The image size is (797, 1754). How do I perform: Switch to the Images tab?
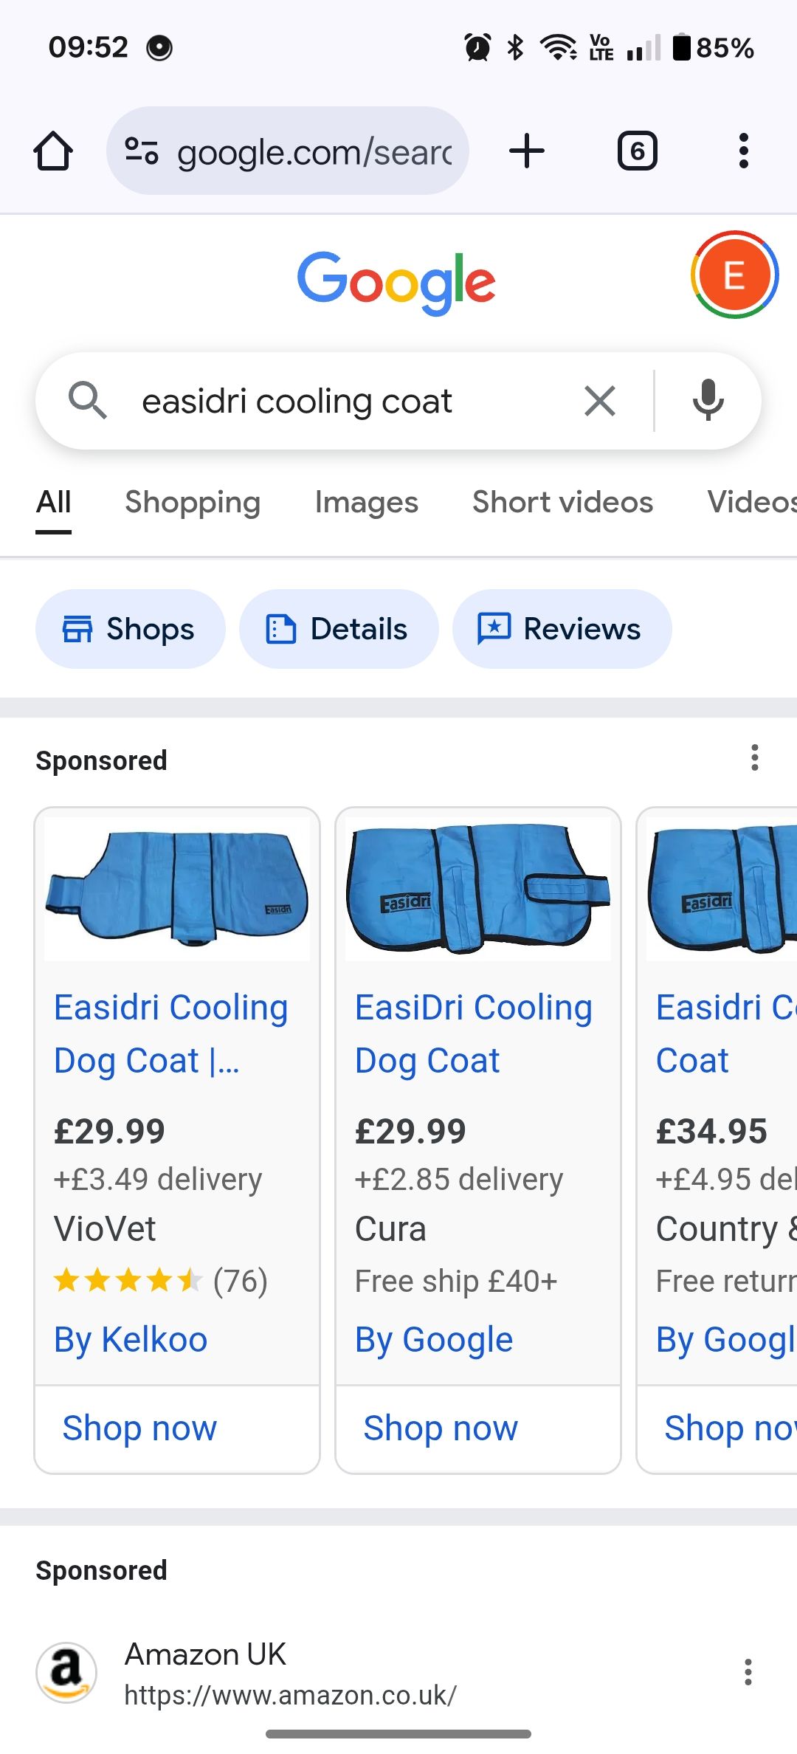click(x=366, y=503)
